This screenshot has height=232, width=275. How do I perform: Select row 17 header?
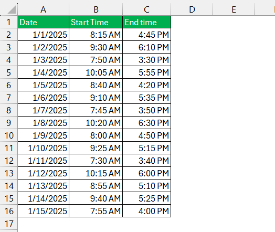click(x=8, y=224)
